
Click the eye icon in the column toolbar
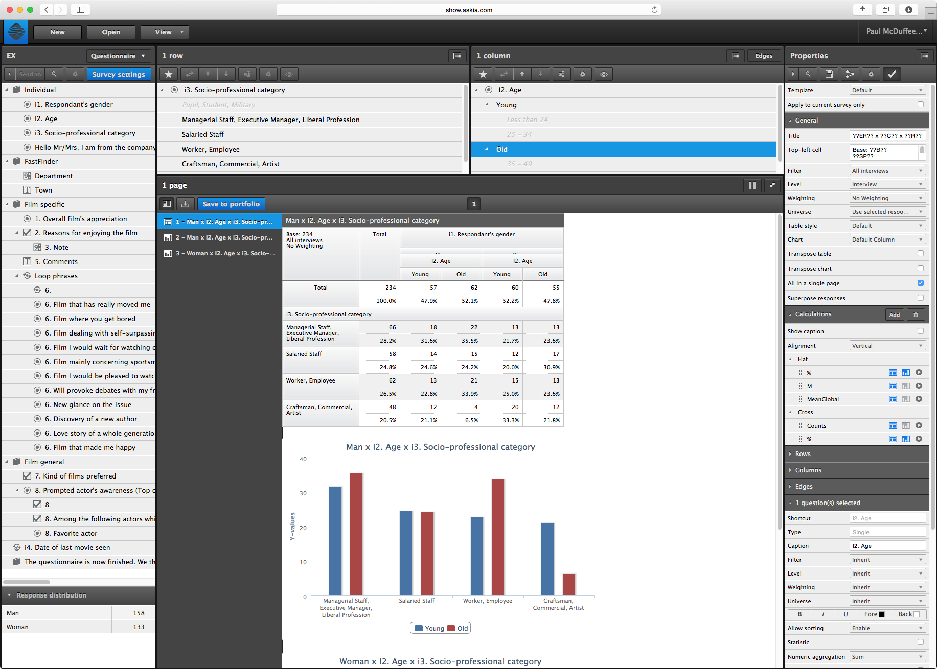coord(603,74)
